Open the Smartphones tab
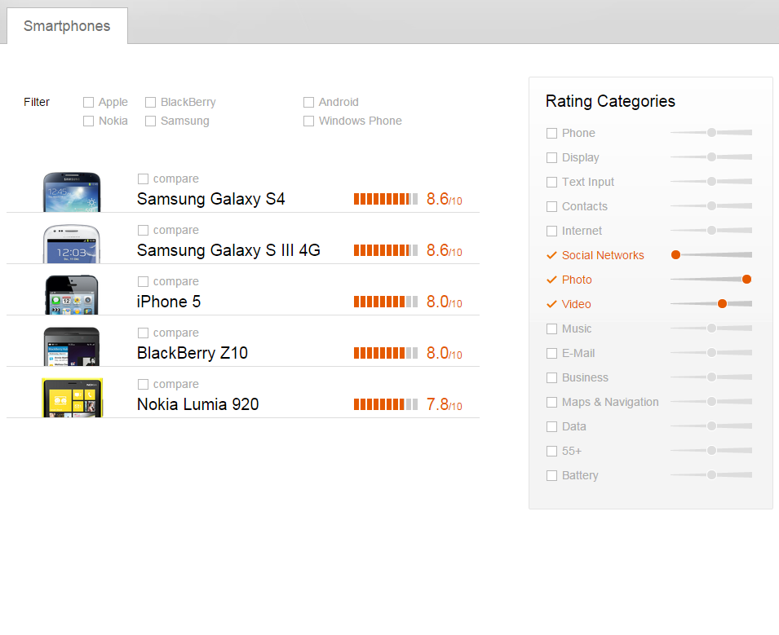779x635 pixels. [x=67, y=26]
